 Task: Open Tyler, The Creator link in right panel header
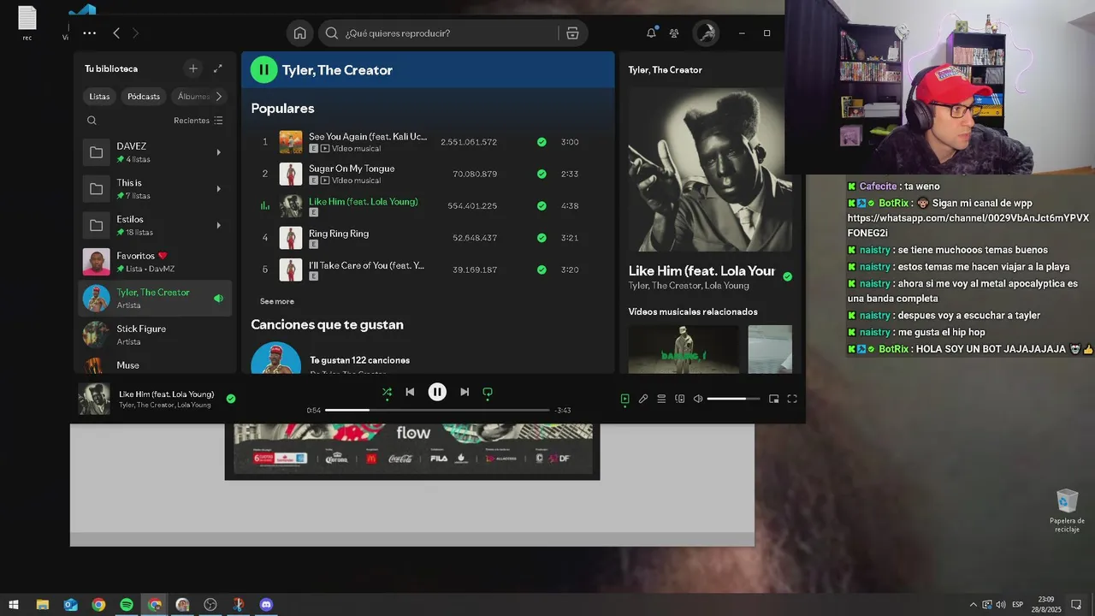[x=665, y=70]
